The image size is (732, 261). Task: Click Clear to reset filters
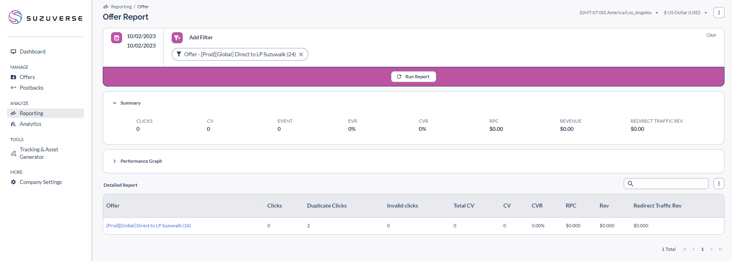(x=711, y=35)
